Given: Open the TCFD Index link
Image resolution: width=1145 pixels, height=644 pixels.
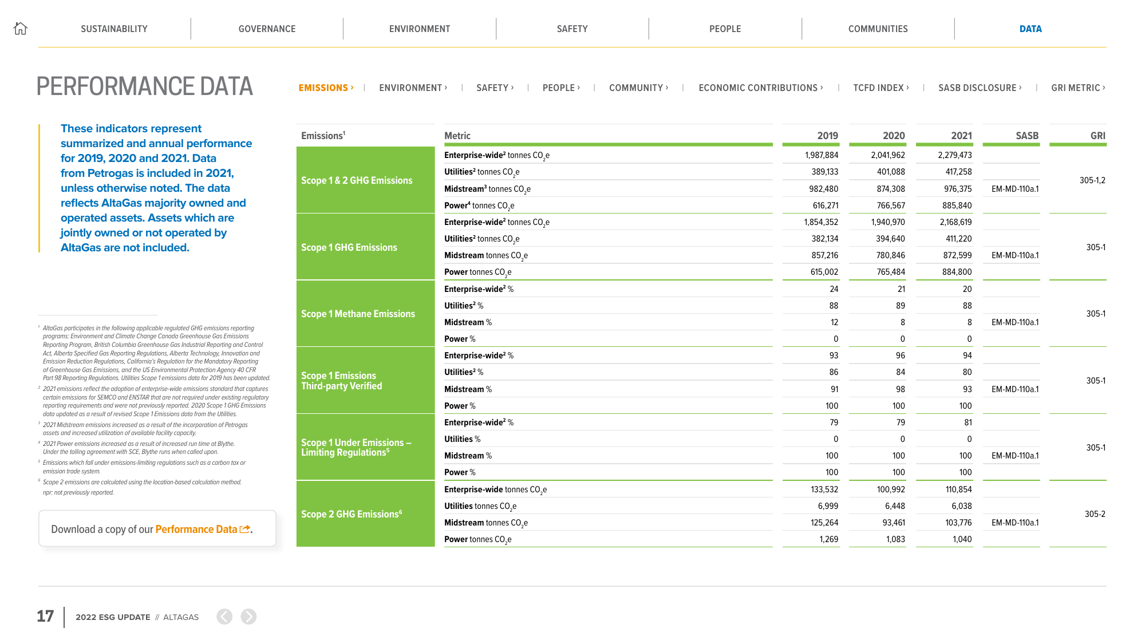Looking at the screenshot, I should pos(881,88).
